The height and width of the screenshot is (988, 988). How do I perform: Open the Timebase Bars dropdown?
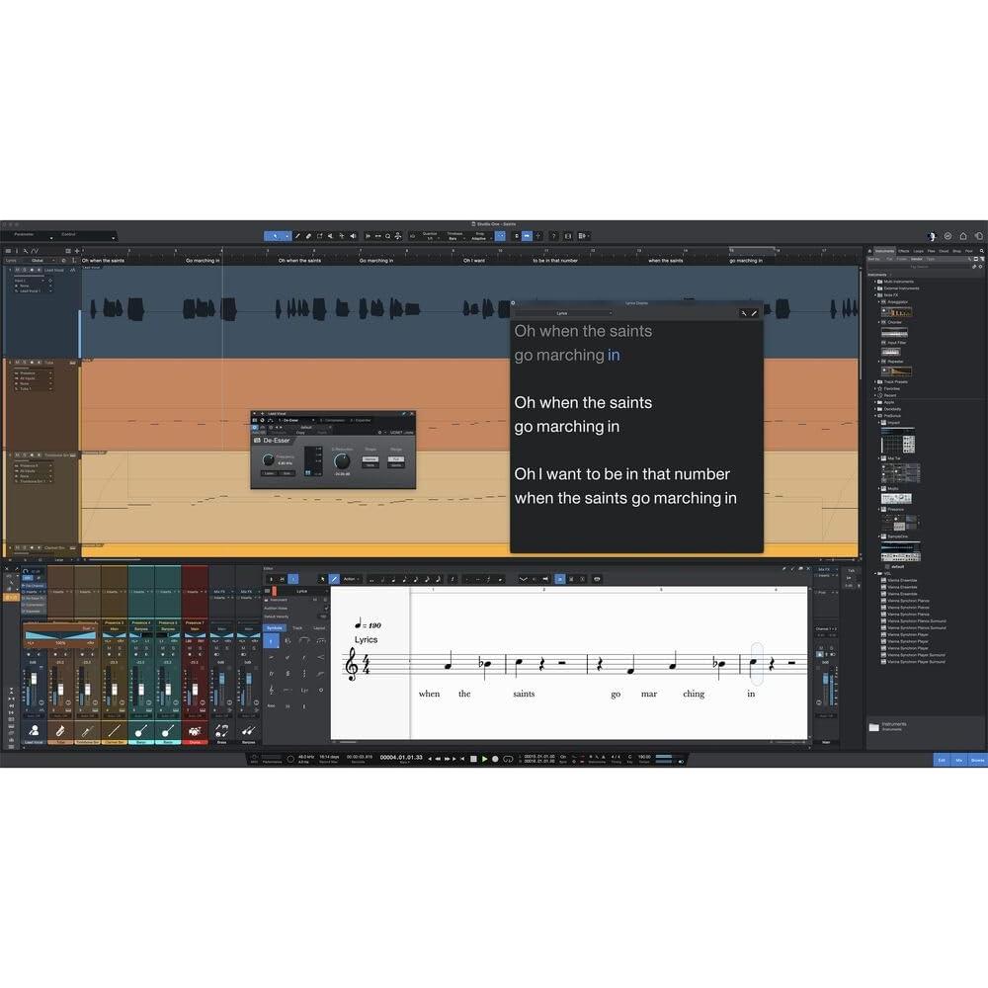[455, 238]
